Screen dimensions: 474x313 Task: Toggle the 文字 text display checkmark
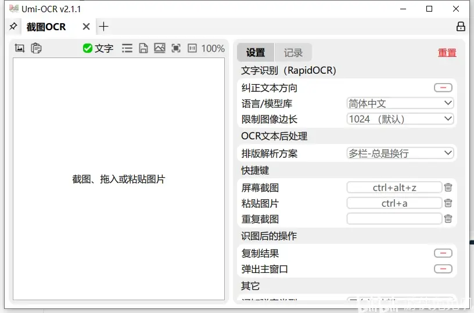coord(98,48)
